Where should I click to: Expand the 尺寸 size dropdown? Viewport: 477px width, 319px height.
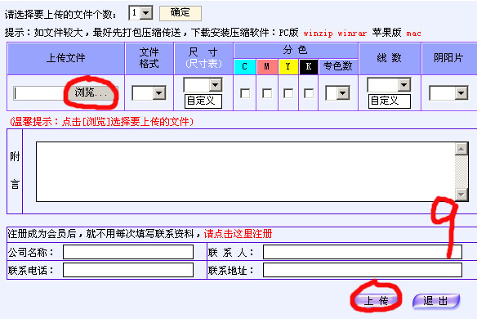pos(203,85)
